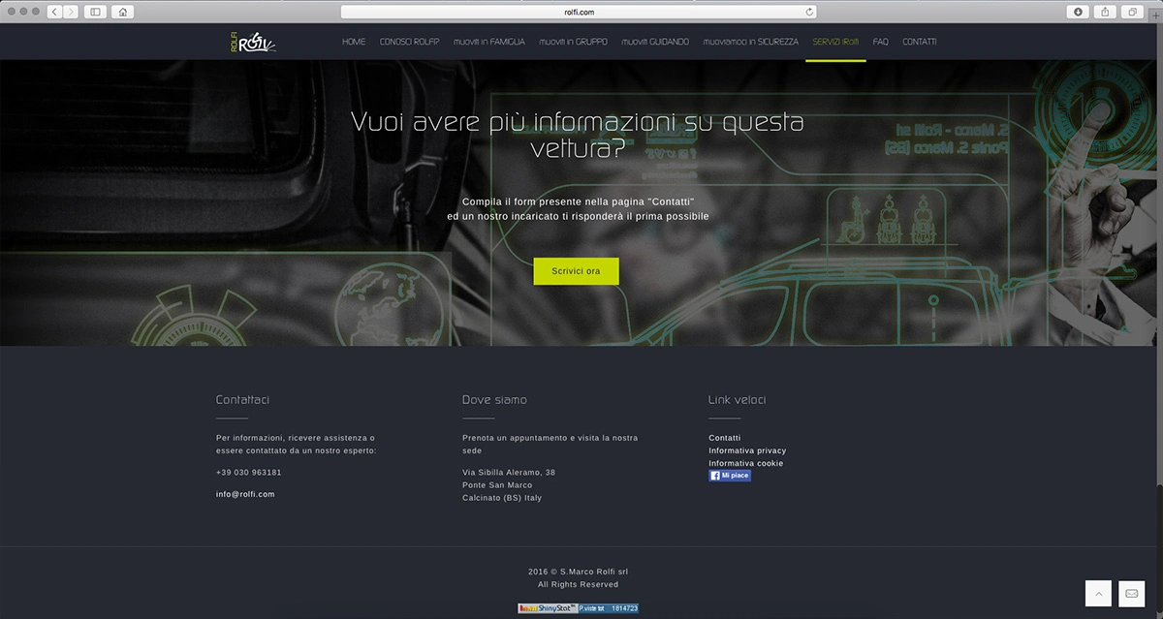Go forward with the browser forward arrow

70,12
